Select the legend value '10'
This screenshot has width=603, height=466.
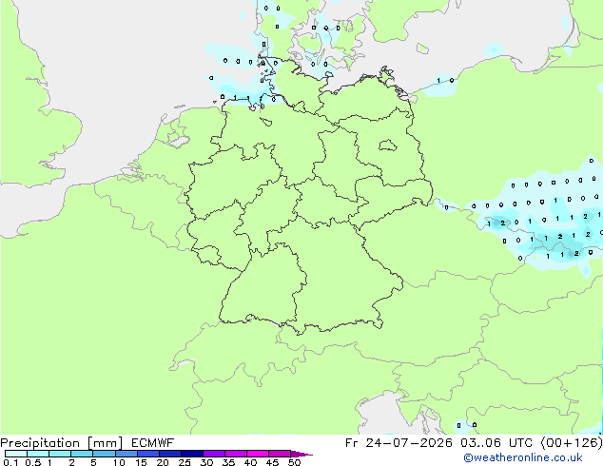[119, 462]
